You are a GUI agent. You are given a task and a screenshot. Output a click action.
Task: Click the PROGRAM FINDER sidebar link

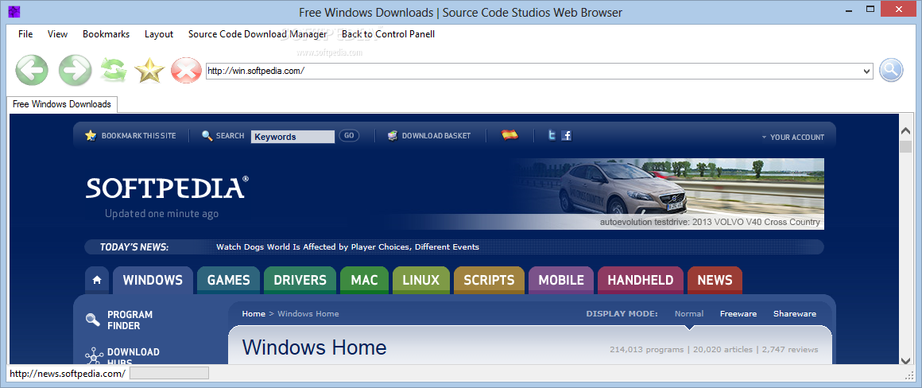click(x=130, y=320)
